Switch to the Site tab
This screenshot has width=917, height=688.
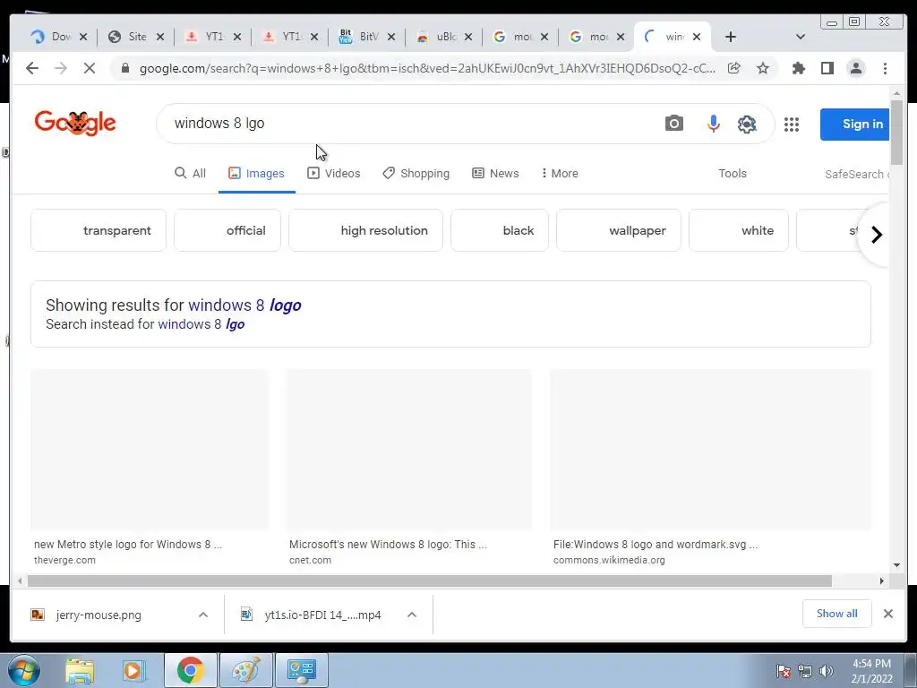pos(136,37)
